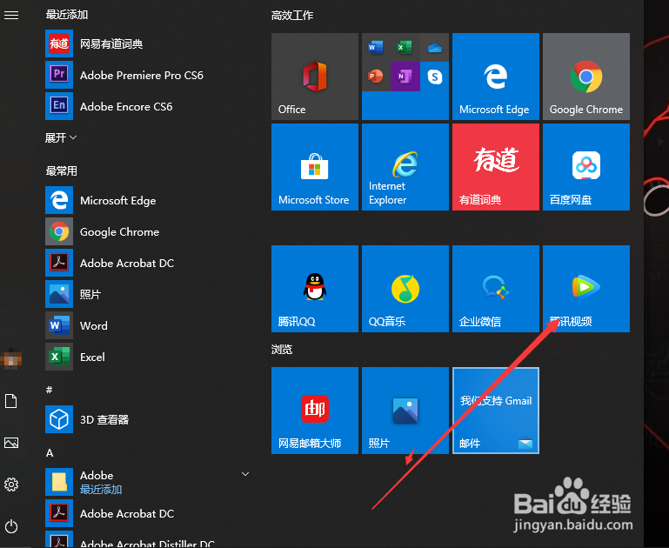Screen dimensions: 669x548
Task: Open Skype in the Office apps tile
Action: coord(434,77)
